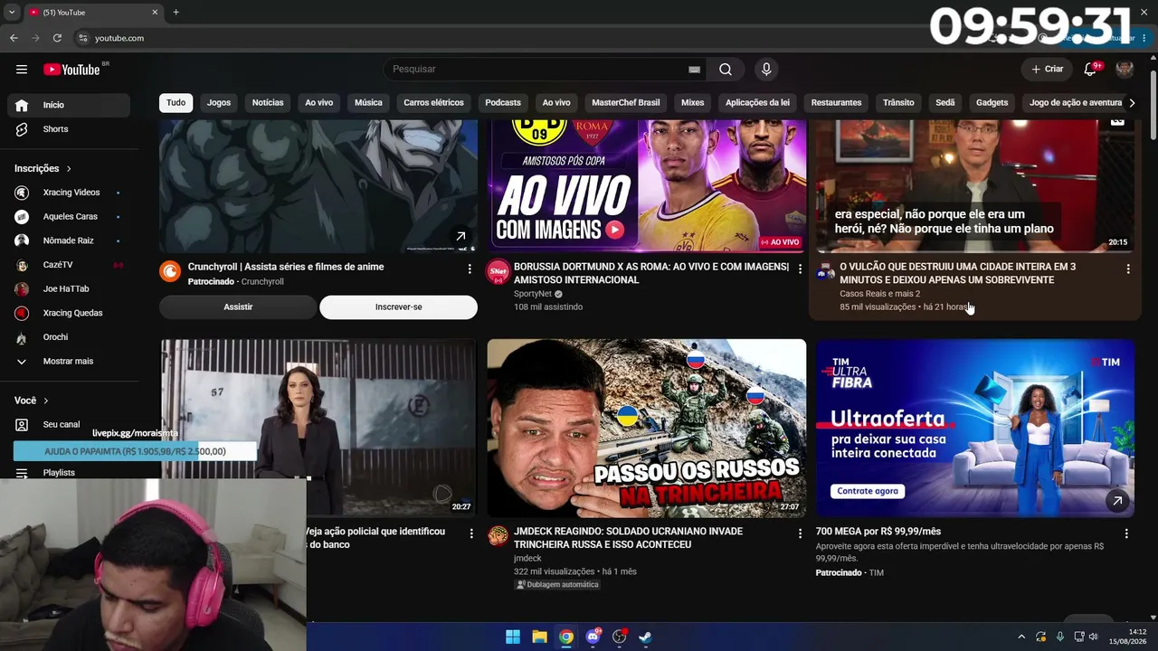Click Assistir on the Crunchyroll ad
The width and height of the screenshot is (1158, 651).
click(238, 307)
